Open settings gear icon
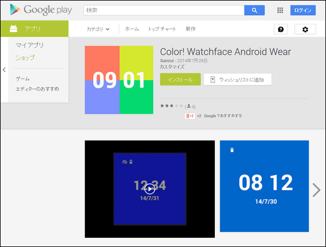Viewport: 326px width, 247px height. point(305,29)
